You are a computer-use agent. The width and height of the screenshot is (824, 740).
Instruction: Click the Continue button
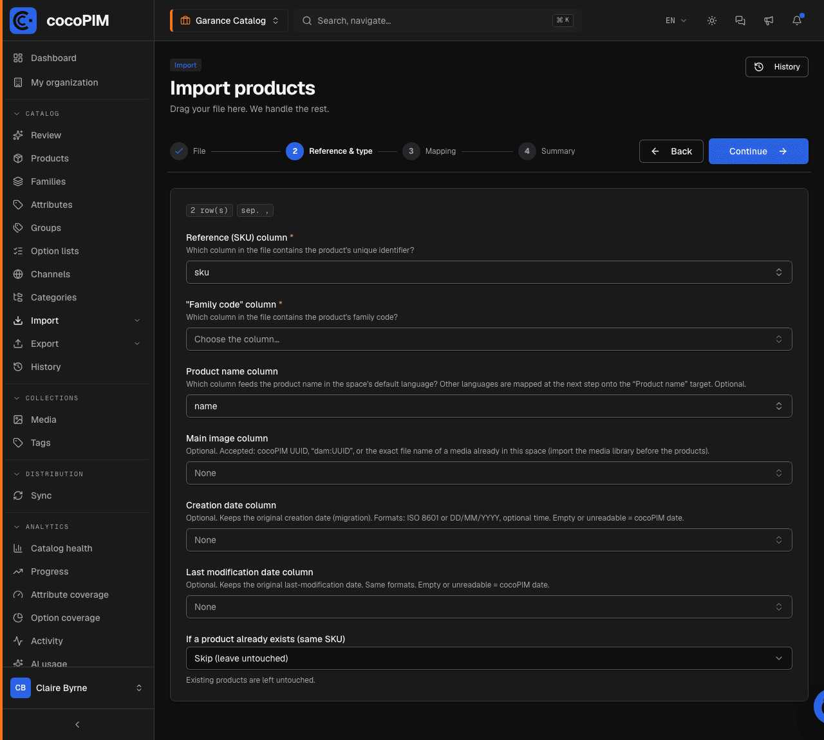pos(758,151)
